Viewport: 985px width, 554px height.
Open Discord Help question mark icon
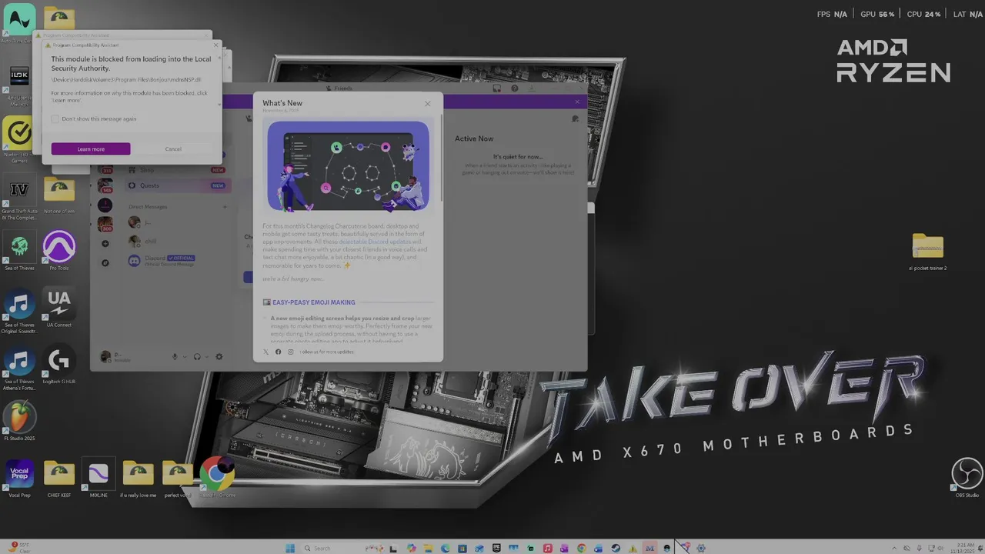(514, 88)
